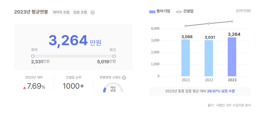267x120 pixels.
Task: Click the 최고 label
Action: 112,50
